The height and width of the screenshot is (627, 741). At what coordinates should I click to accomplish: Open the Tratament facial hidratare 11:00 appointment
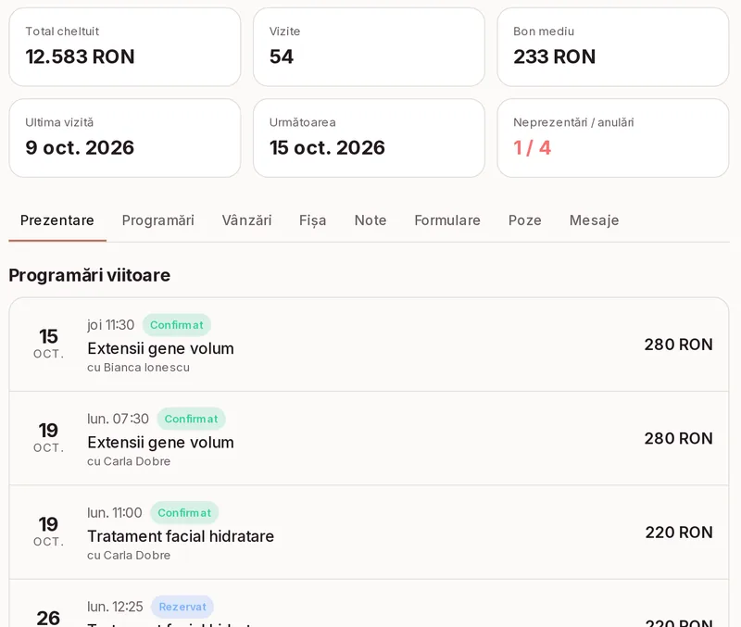[369, 532]
